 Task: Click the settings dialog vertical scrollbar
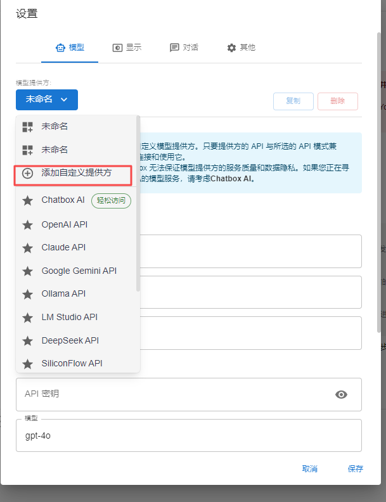pyautogui.click(x=379, y=183)
